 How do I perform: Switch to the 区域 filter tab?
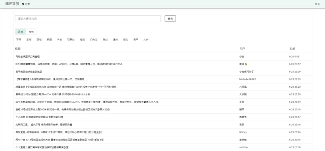click(x=21, y=32)
